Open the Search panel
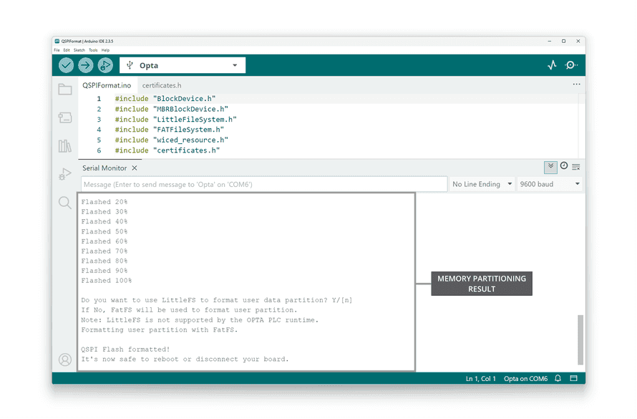Viewport: 637px width, 419px height. tap(65, 203)
